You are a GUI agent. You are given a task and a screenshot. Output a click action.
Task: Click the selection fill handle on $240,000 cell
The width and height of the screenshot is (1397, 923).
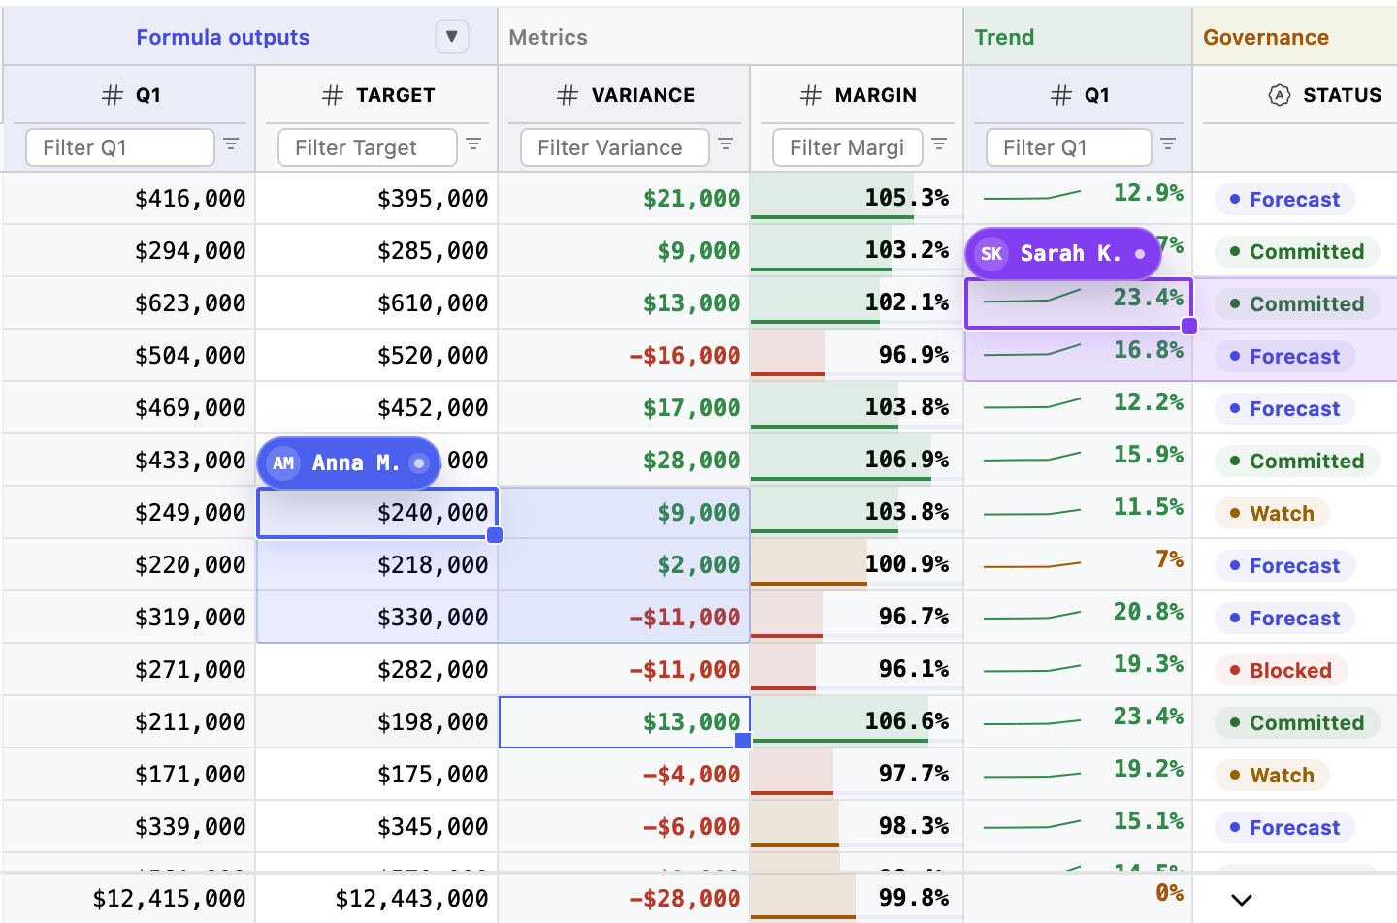(x=495, y=535)
